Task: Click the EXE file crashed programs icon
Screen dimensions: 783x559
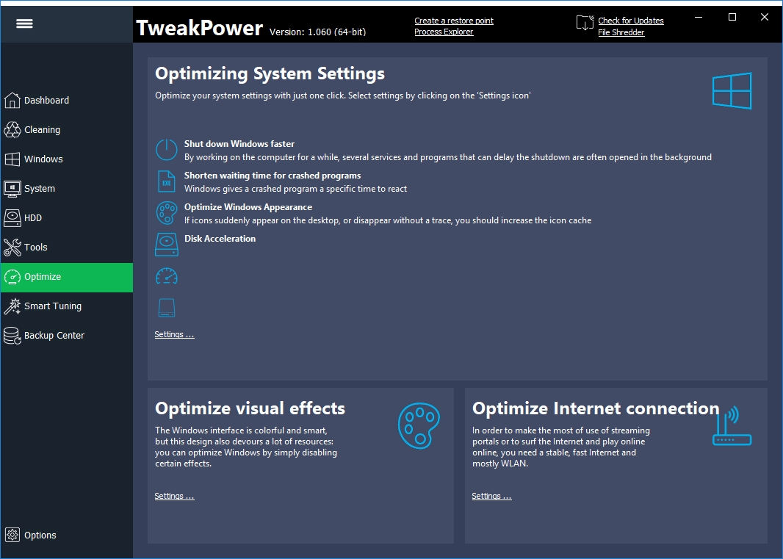Action: [167, 181]
